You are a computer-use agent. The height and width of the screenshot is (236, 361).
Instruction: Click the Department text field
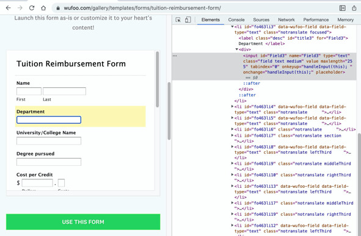point(49,120)
